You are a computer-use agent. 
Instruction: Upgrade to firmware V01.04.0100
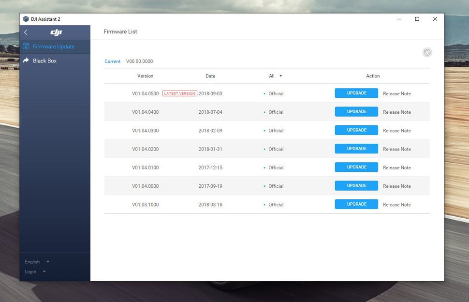(x=356, y=167)
